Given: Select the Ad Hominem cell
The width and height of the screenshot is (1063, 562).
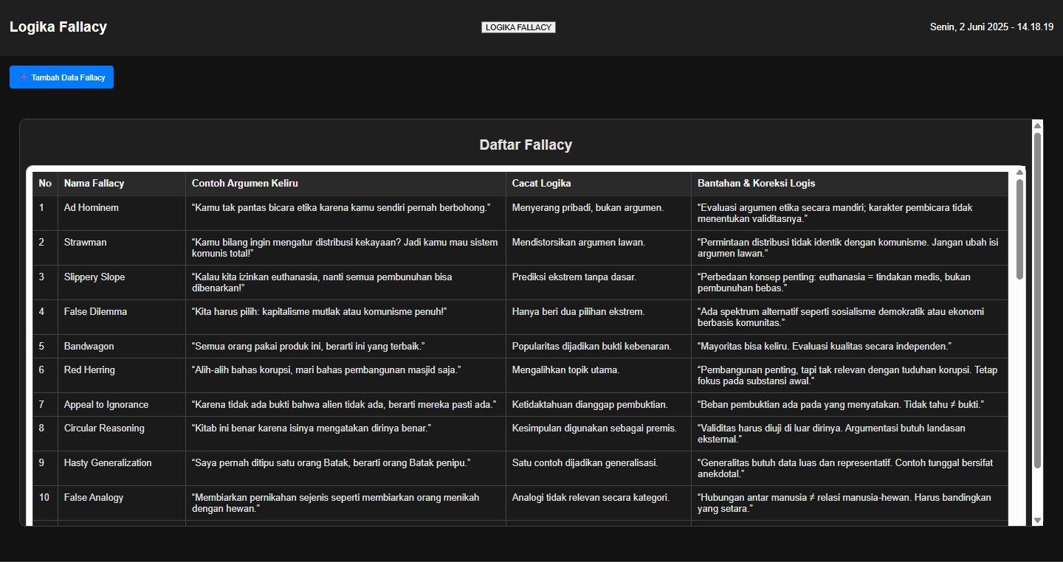Looking at the screenshot, I should click(122, 213).
